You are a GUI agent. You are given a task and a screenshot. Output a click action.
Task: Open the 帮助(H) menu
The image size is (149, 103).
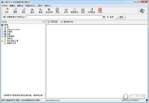pos(48,6)
